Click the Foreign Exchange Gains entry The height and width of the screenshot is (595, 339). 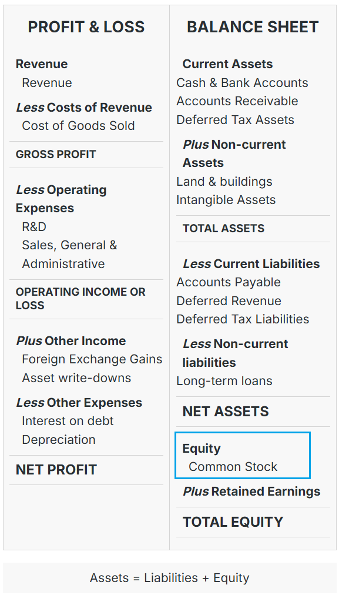coord(92,359)
